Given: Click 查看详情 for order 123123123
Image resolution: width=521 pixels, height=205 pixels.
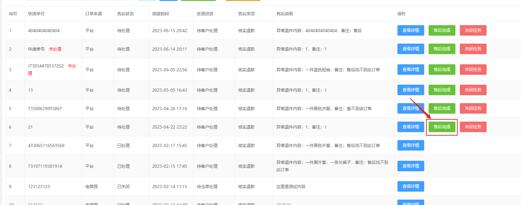Looking at the screenshot, I should (410, 187).
